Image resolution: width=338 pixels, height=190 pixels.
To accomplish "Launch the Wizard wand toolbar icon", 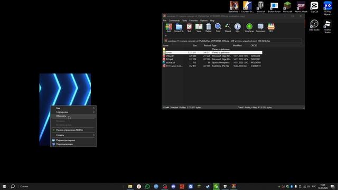I will click(228, 27).
